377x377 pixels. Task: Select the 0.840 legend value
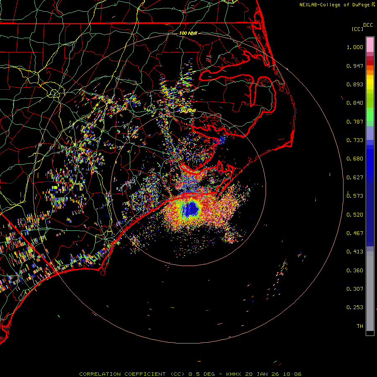tap(355, 103)
